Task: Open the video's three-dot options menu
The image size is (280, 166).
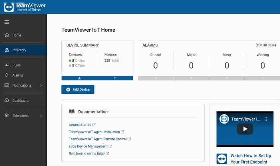Action: tap(266, 119)
